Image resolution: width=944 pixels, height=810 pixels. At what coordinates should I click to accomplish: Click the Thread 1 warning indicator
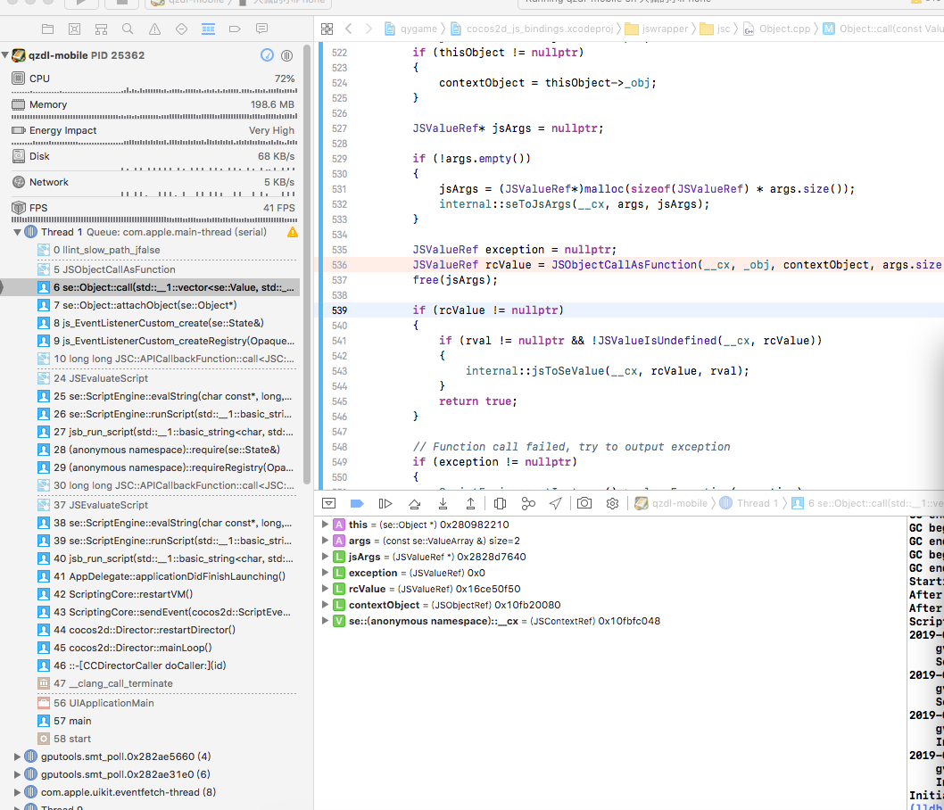point(293,232)
